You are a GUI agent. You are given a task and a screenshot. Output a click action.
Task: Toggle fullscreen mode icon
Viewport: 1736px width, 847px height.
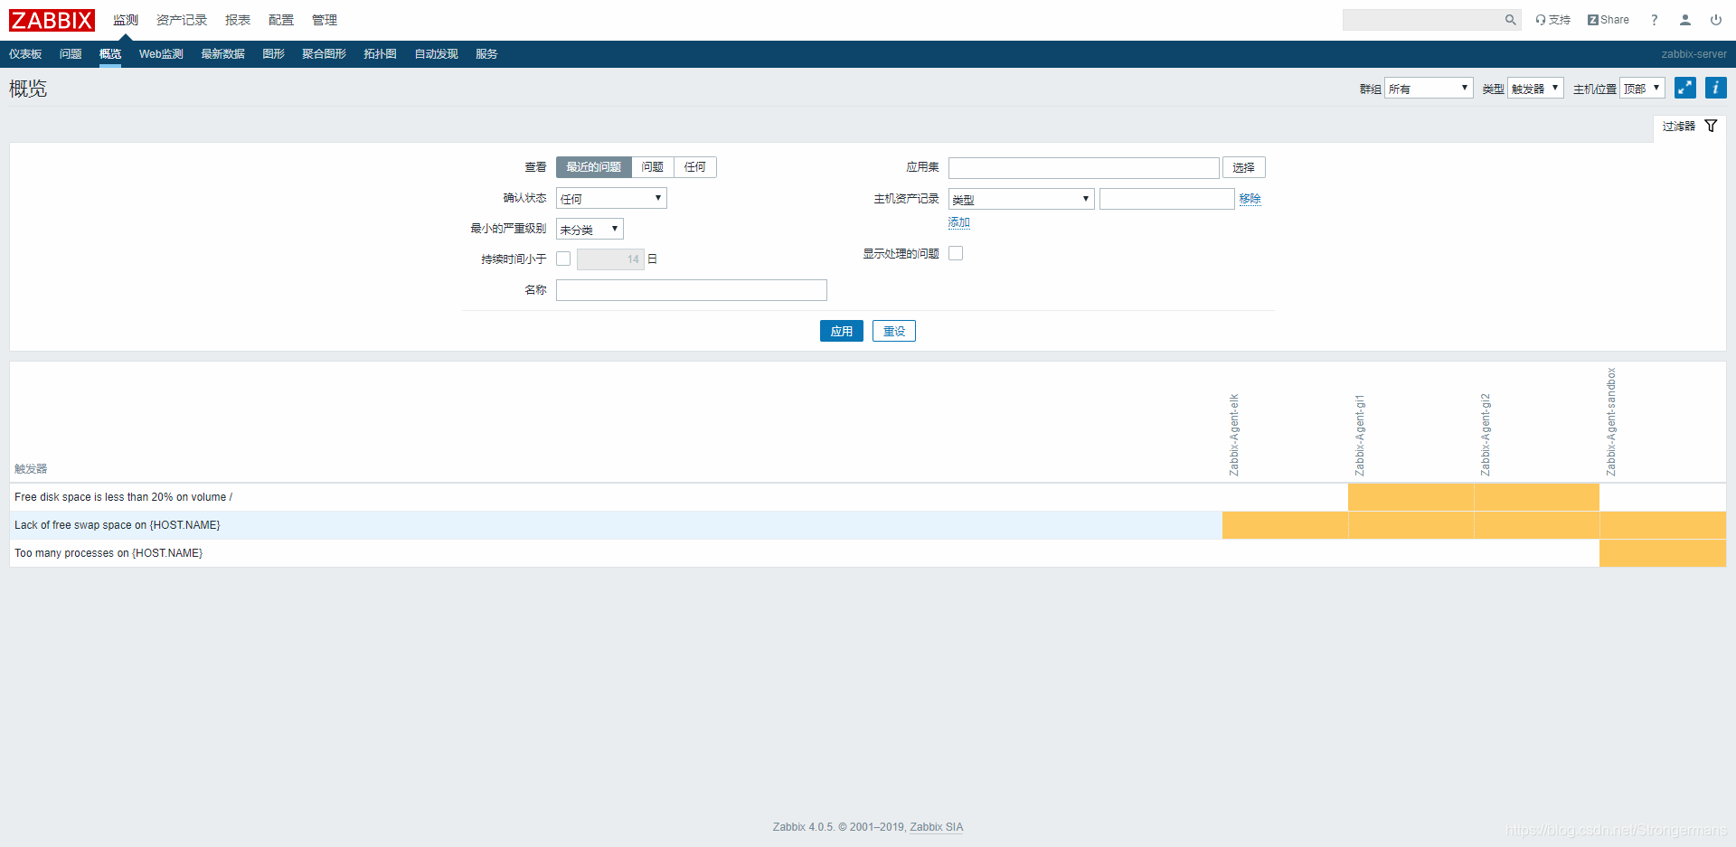pyautogui.click(x=1685, y=88)
